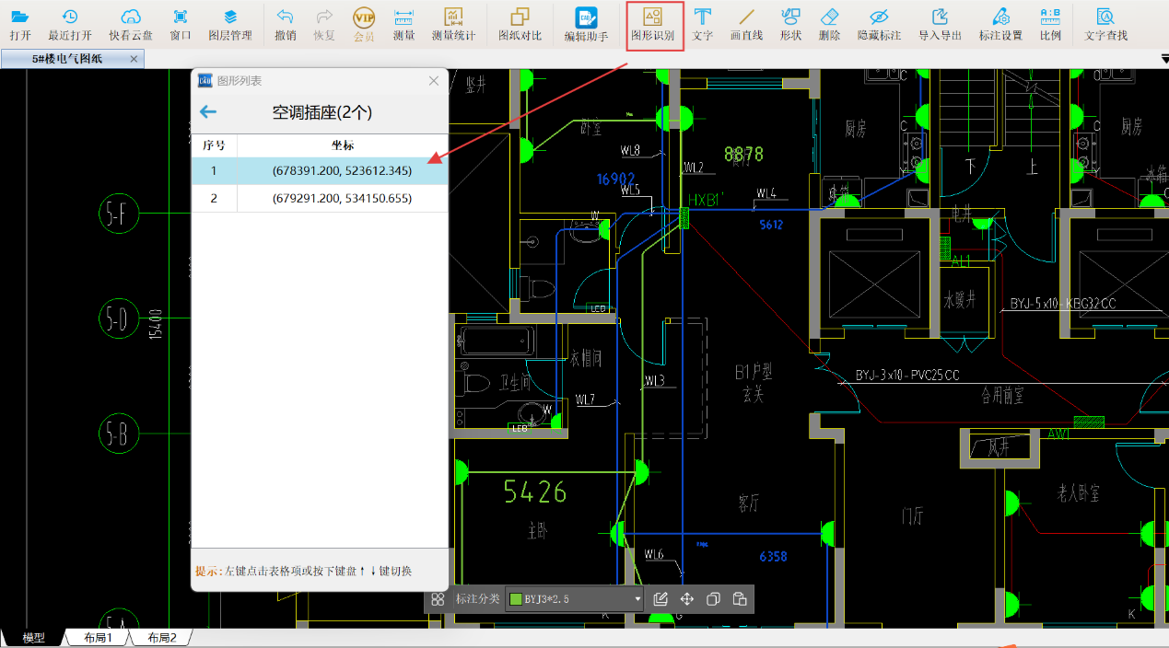Open 文字查找 text search
The height and width of the screenshot is (648, 1169).
click(1105, 24)
